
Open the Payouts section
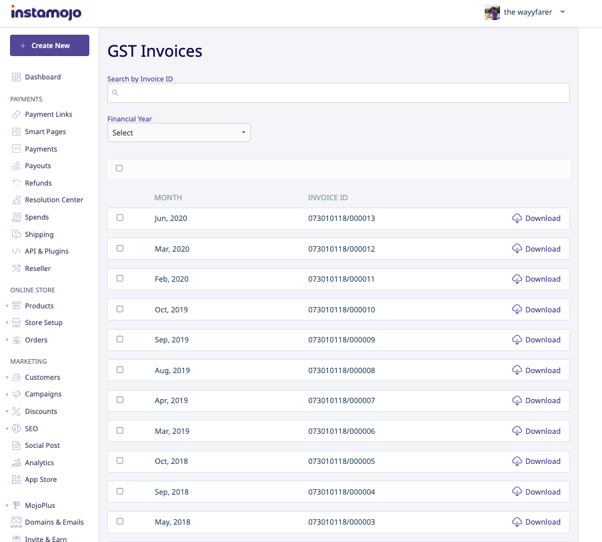tap(37, 166)
